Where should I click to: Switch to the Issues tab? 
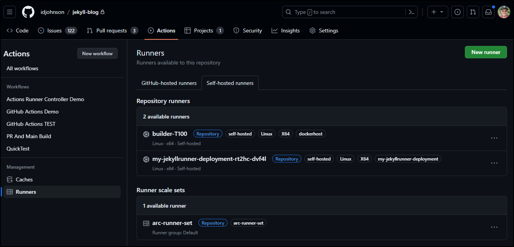point(58,30)
